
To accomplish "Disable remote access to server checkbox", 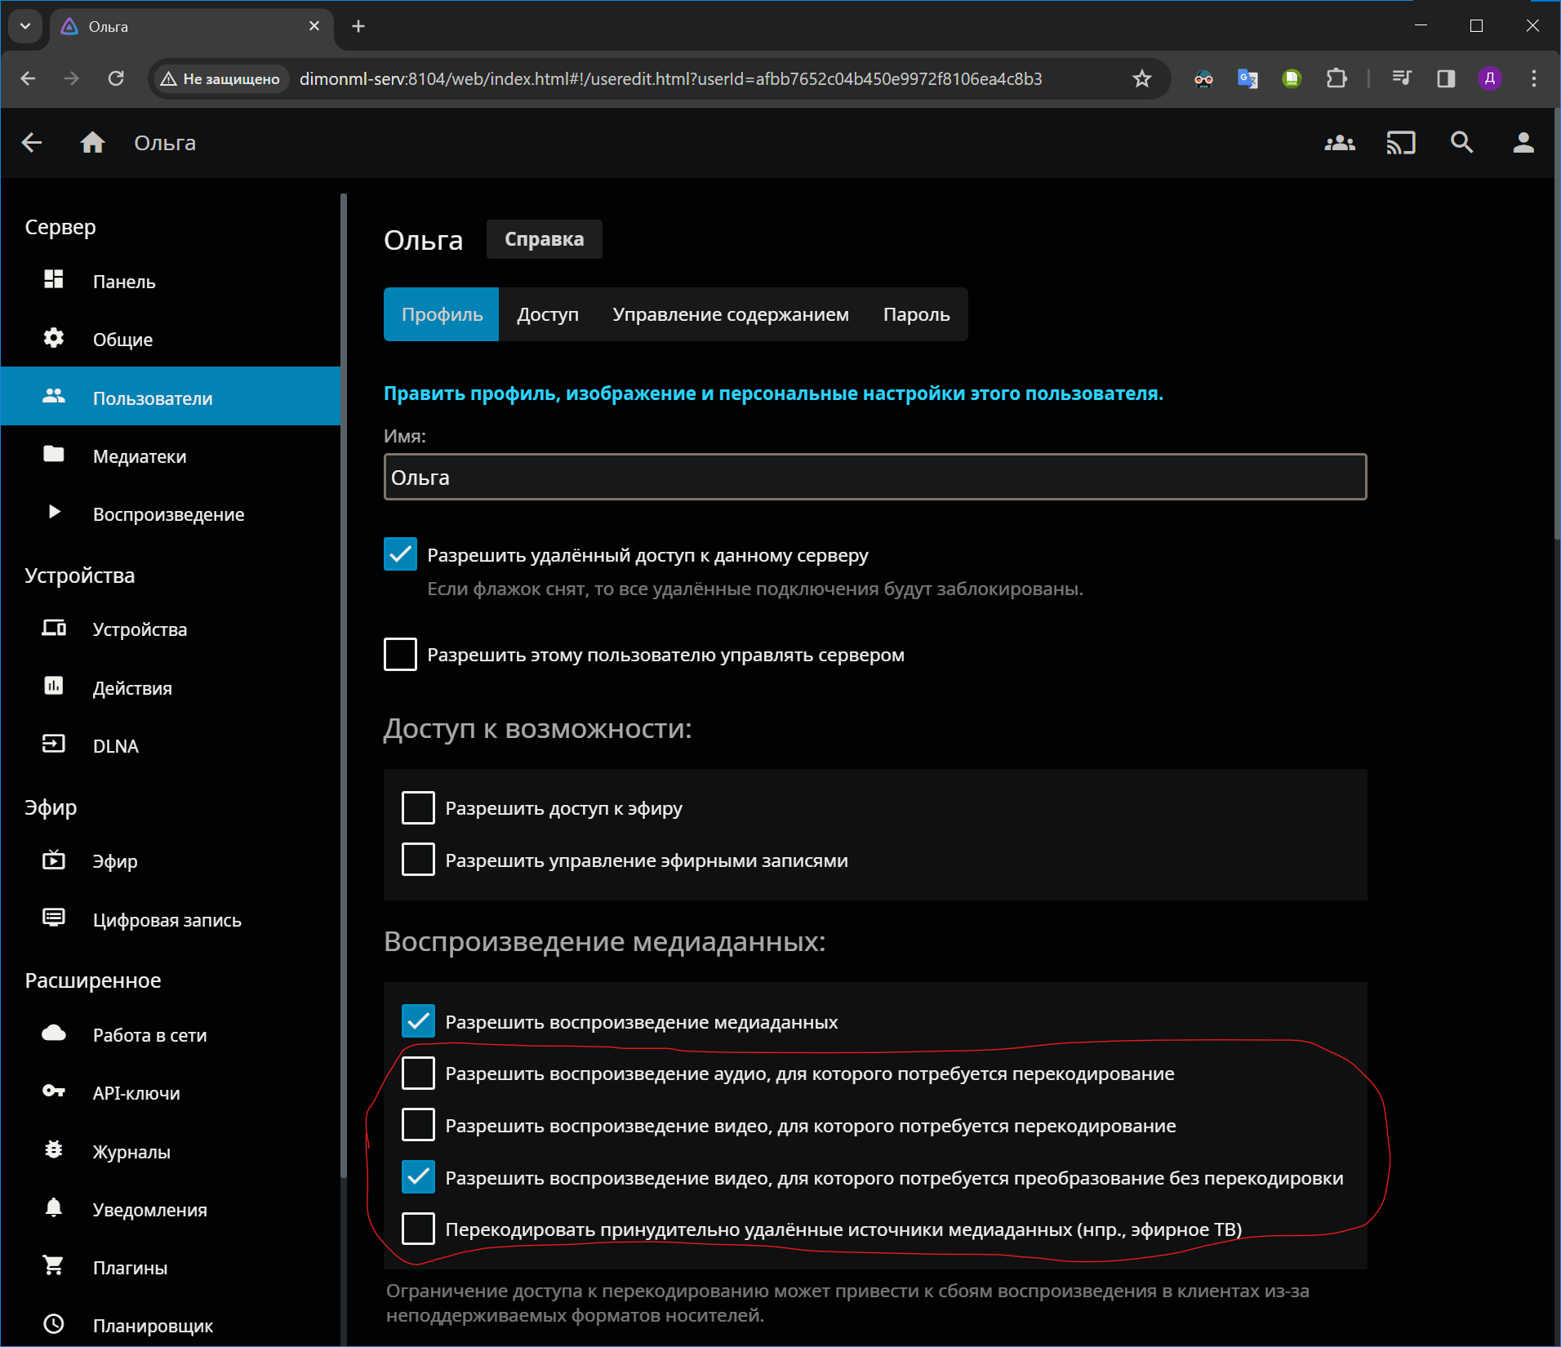I will click(x=400, y=554).
